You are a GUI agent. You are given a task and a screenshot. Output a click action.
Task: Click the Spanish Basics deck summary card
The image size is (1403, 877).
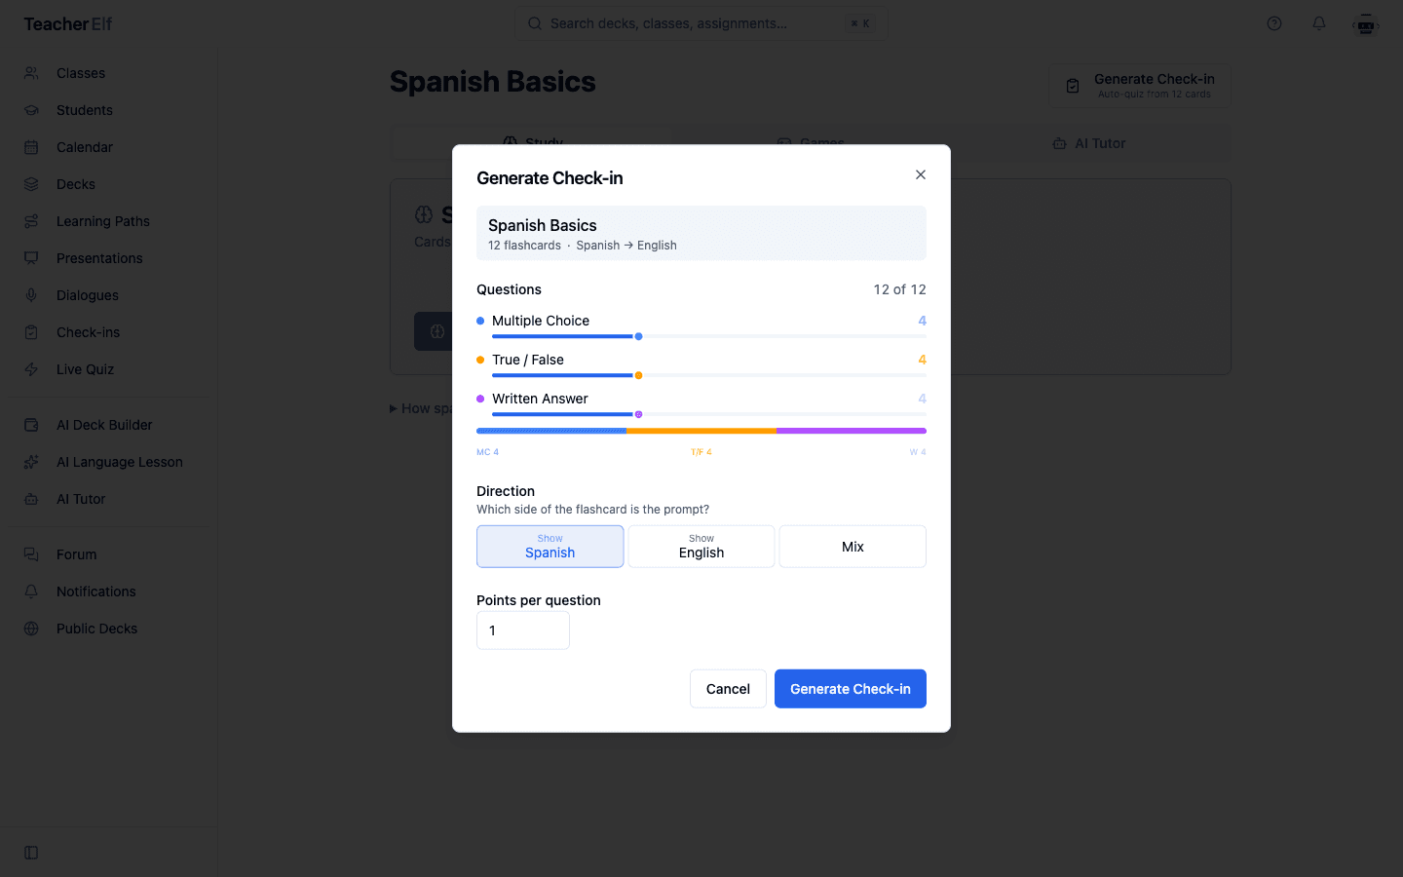click(701, 233)
